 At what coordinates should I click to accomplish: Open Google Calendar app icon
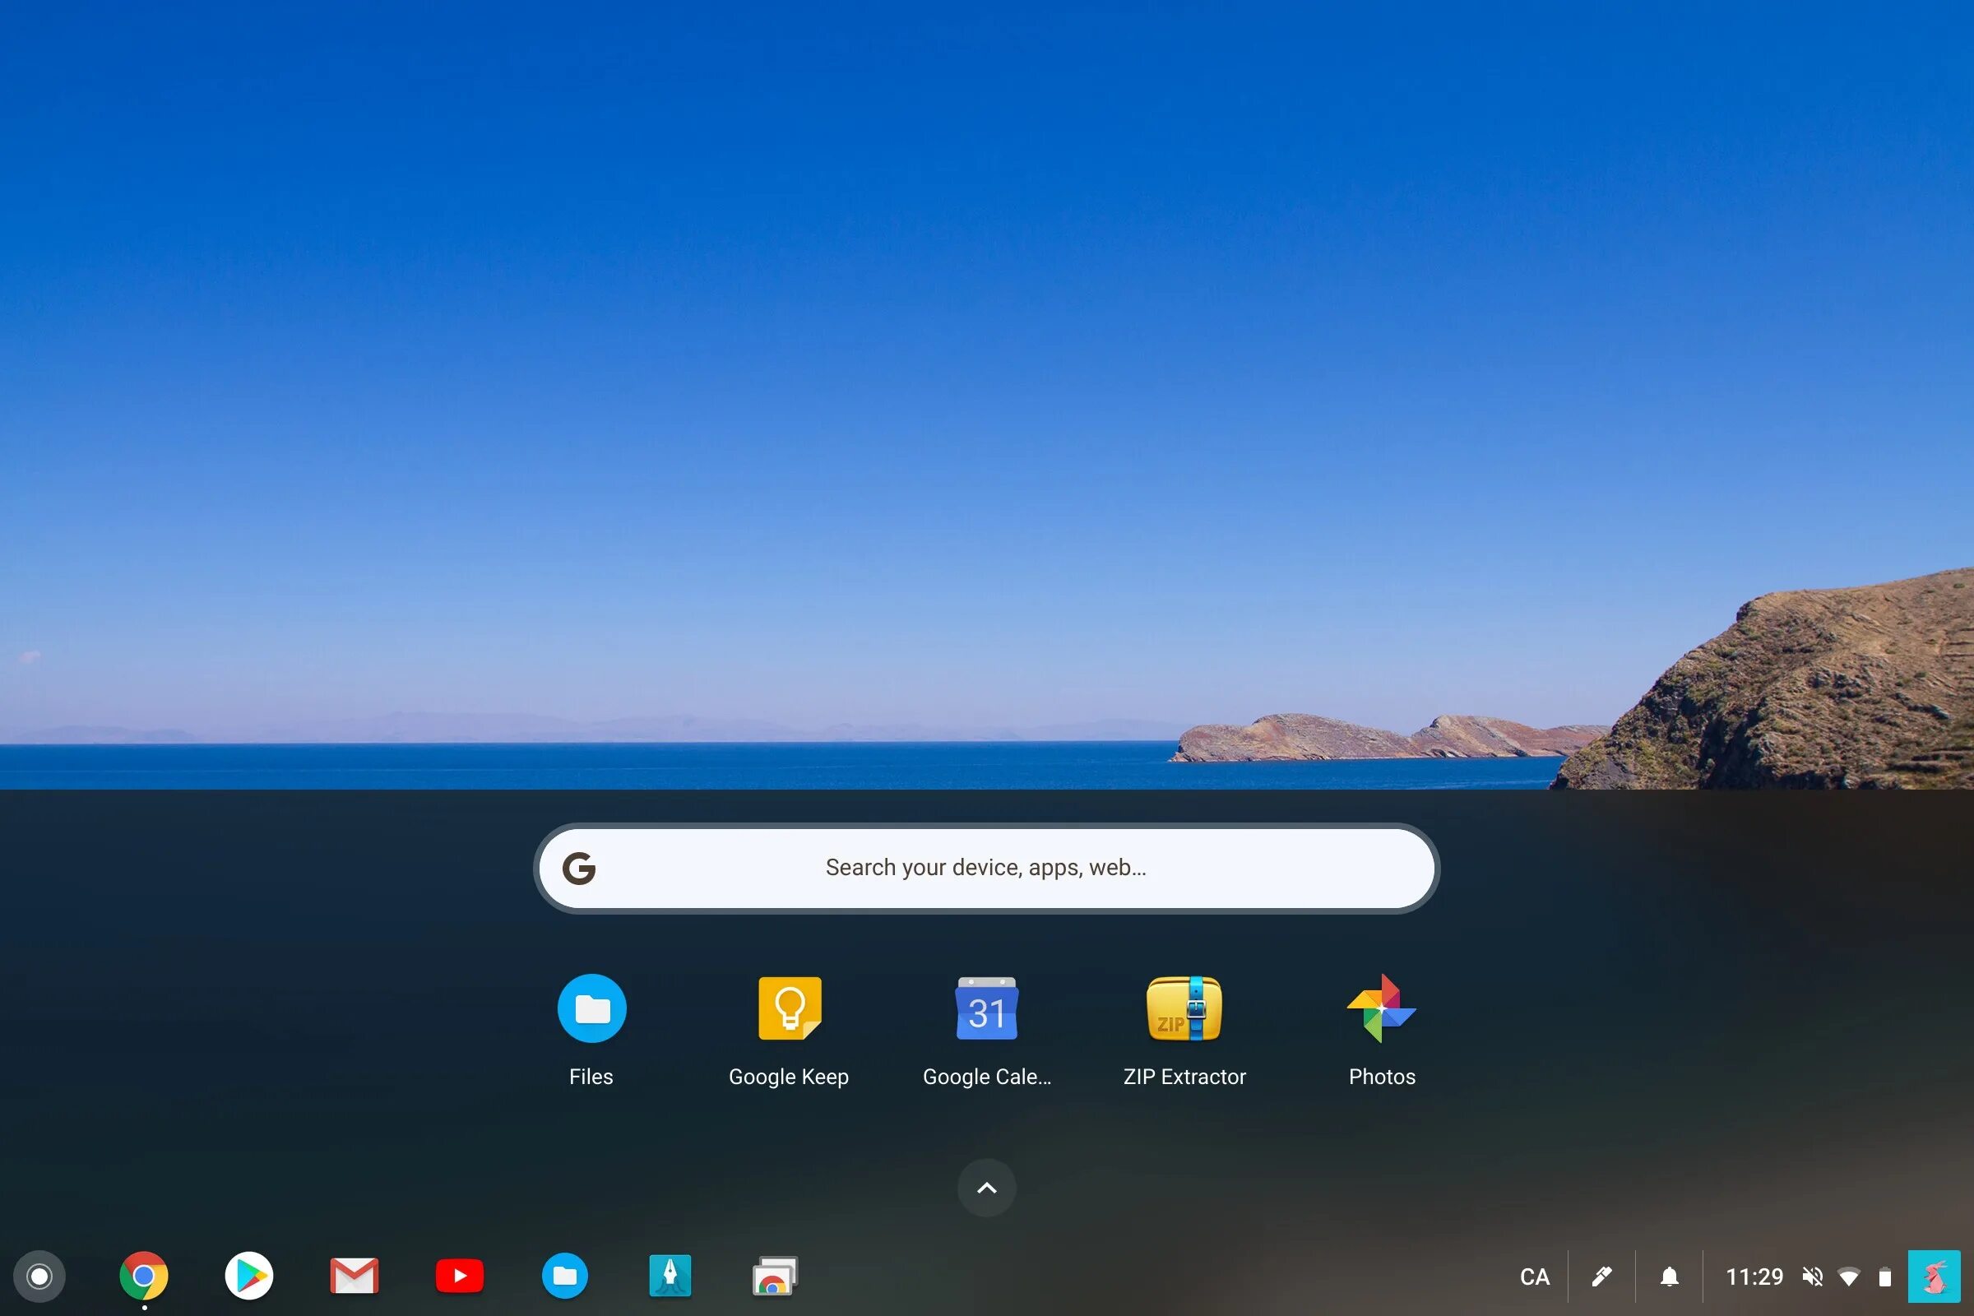tap(986, 1008)
